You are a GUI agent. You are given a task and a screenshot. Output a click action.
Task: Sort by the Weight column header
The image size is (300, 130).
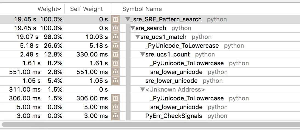click(x=49, y=9)
